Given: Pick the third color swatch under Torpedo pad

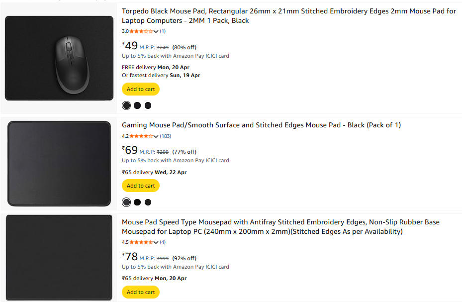Looking at the screenshot, I should click(x=148, y=105).
